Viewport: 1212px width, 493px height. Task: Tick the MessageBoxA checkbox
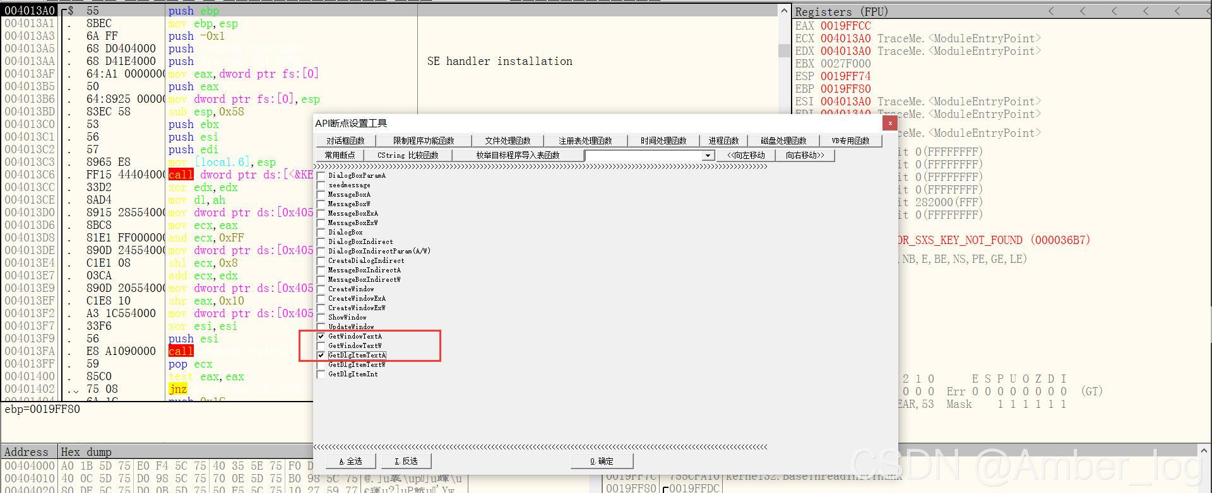tap(321, 195)
